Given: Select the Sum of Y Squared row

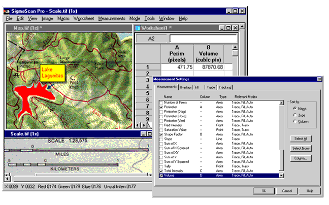Looking at the screenshot, I should (219, 162).
